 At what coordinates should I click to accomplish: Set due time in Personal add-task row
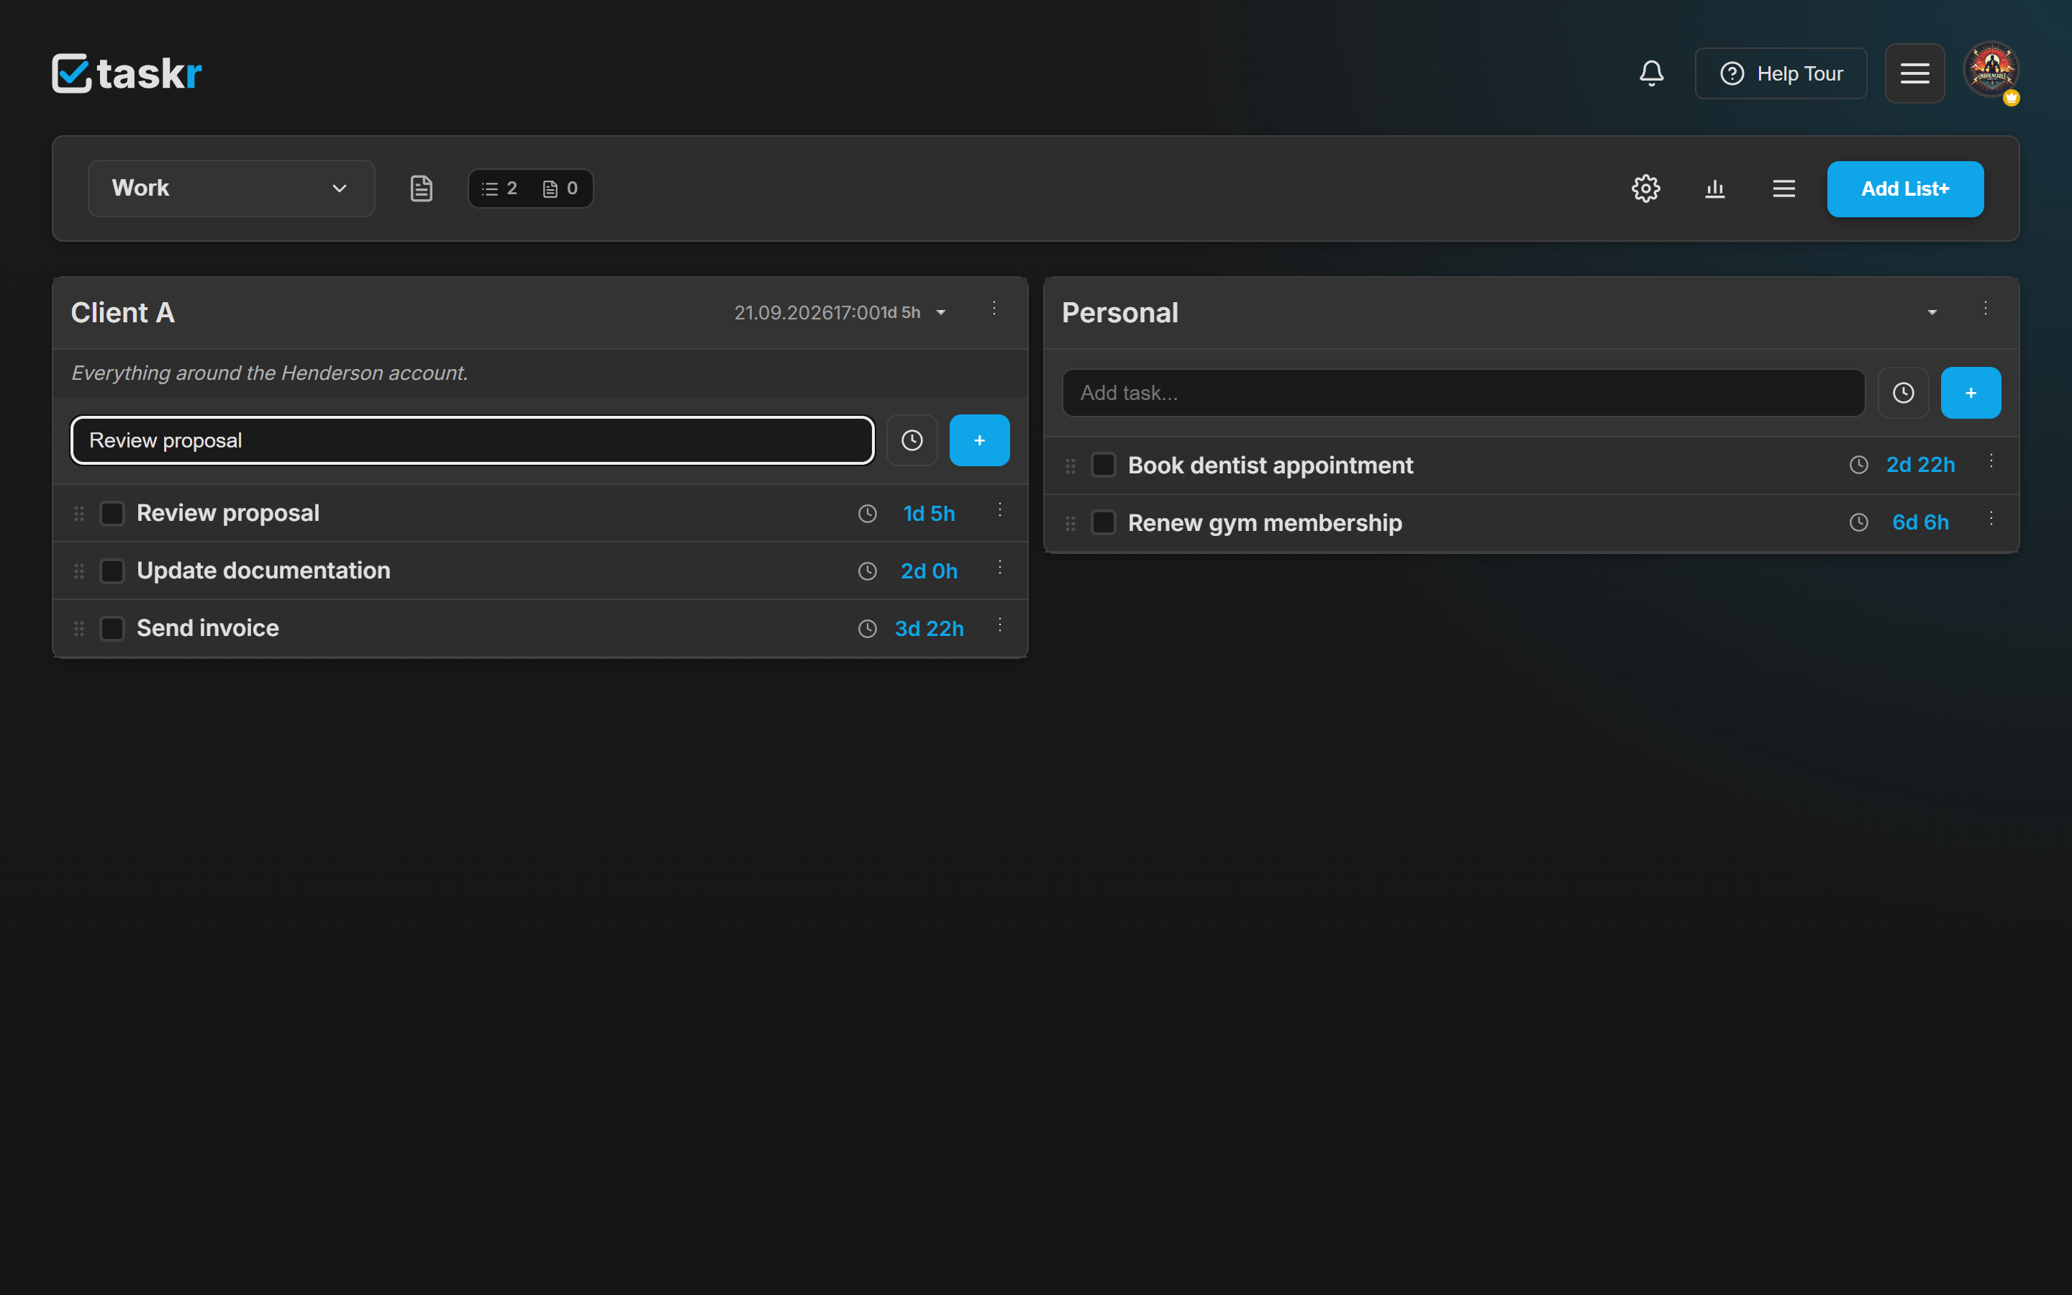click(x=1902, y=393)
